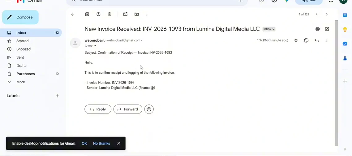Create a new label plus icon
Viewport: 352px width, 156px height.
(x=57, y=96)
